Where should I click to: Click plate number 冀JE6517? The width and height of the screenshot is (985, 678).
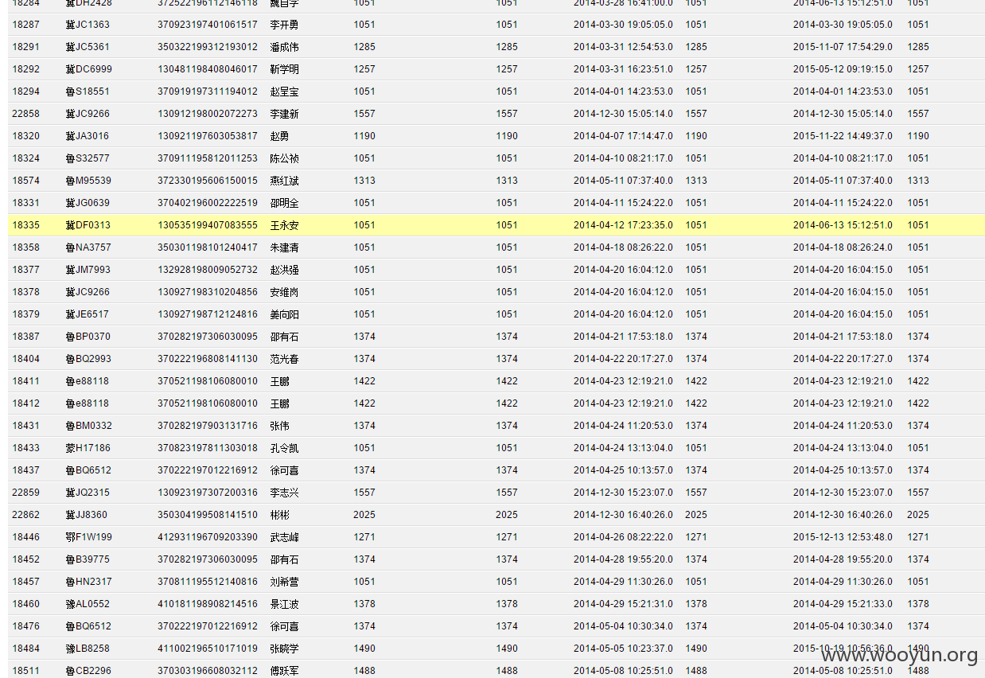click(88, 314)
